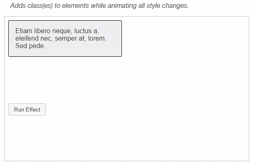255x165 pixels.
Task: Click blank area between text box and button
Action: point(65,80)
